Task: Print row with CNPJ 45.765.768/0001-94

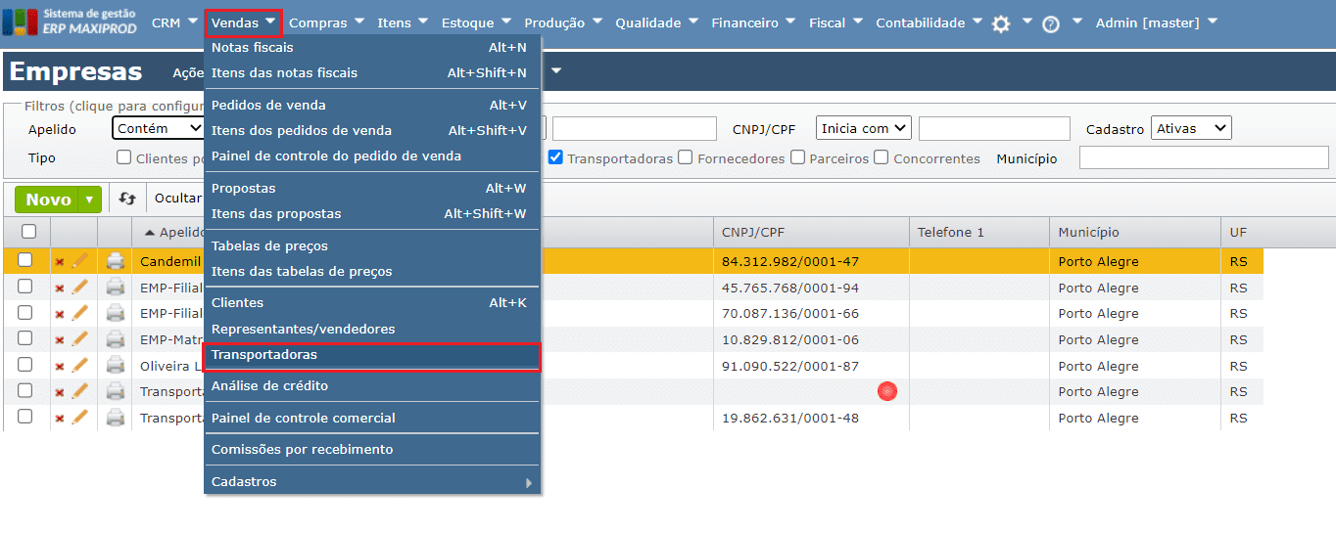Action: pos(116,288)
